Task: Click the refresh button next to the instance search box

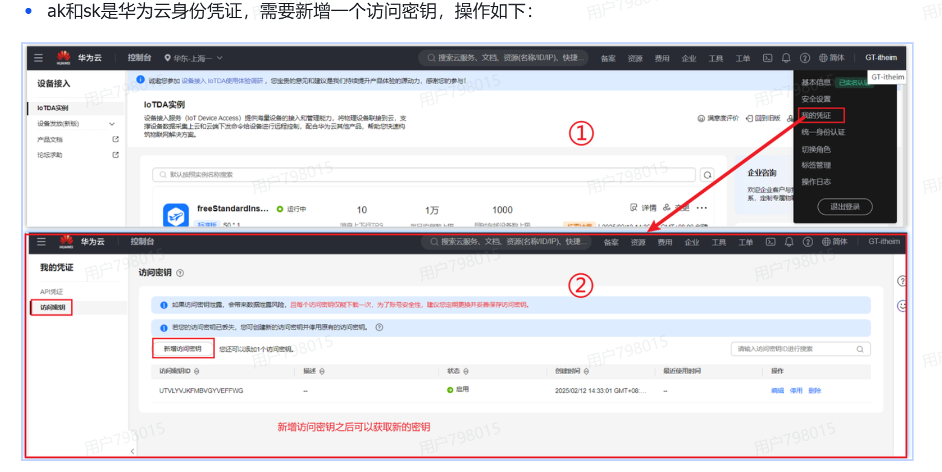Action: click(x=706, y=175)
